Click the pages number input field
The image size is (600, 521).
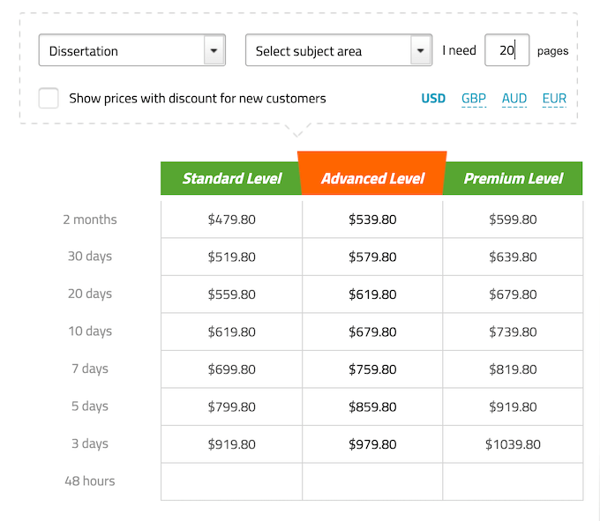tap(506, 50)
